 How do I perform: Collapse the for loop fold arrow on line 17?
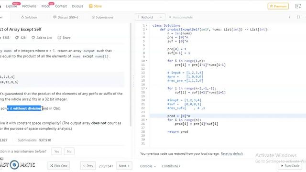(x=147, y=88)
